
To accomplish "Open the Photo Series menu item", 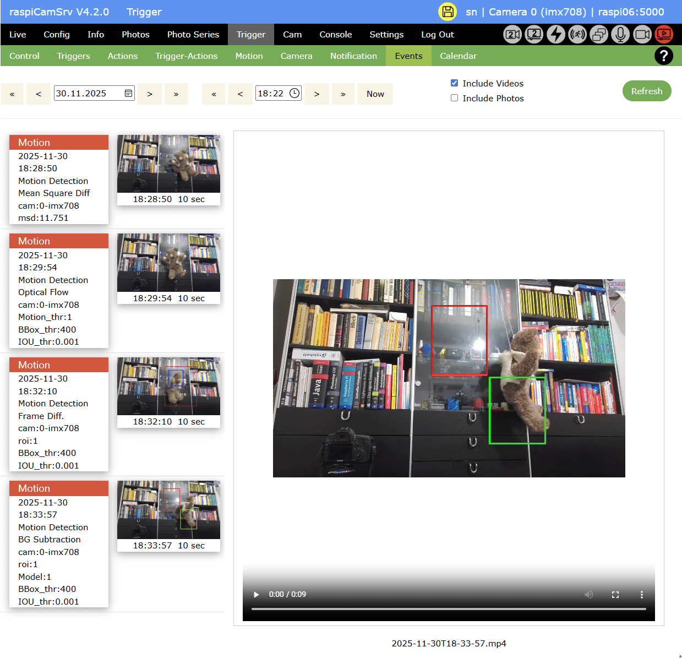I will [193, 34].
